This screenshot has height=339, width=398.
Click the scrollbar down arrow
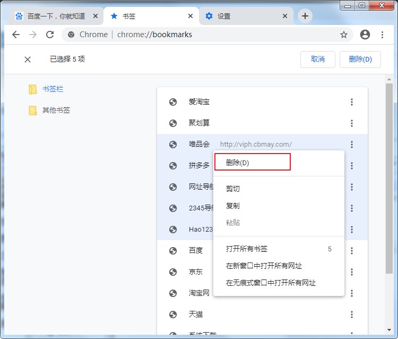[389, 330]
